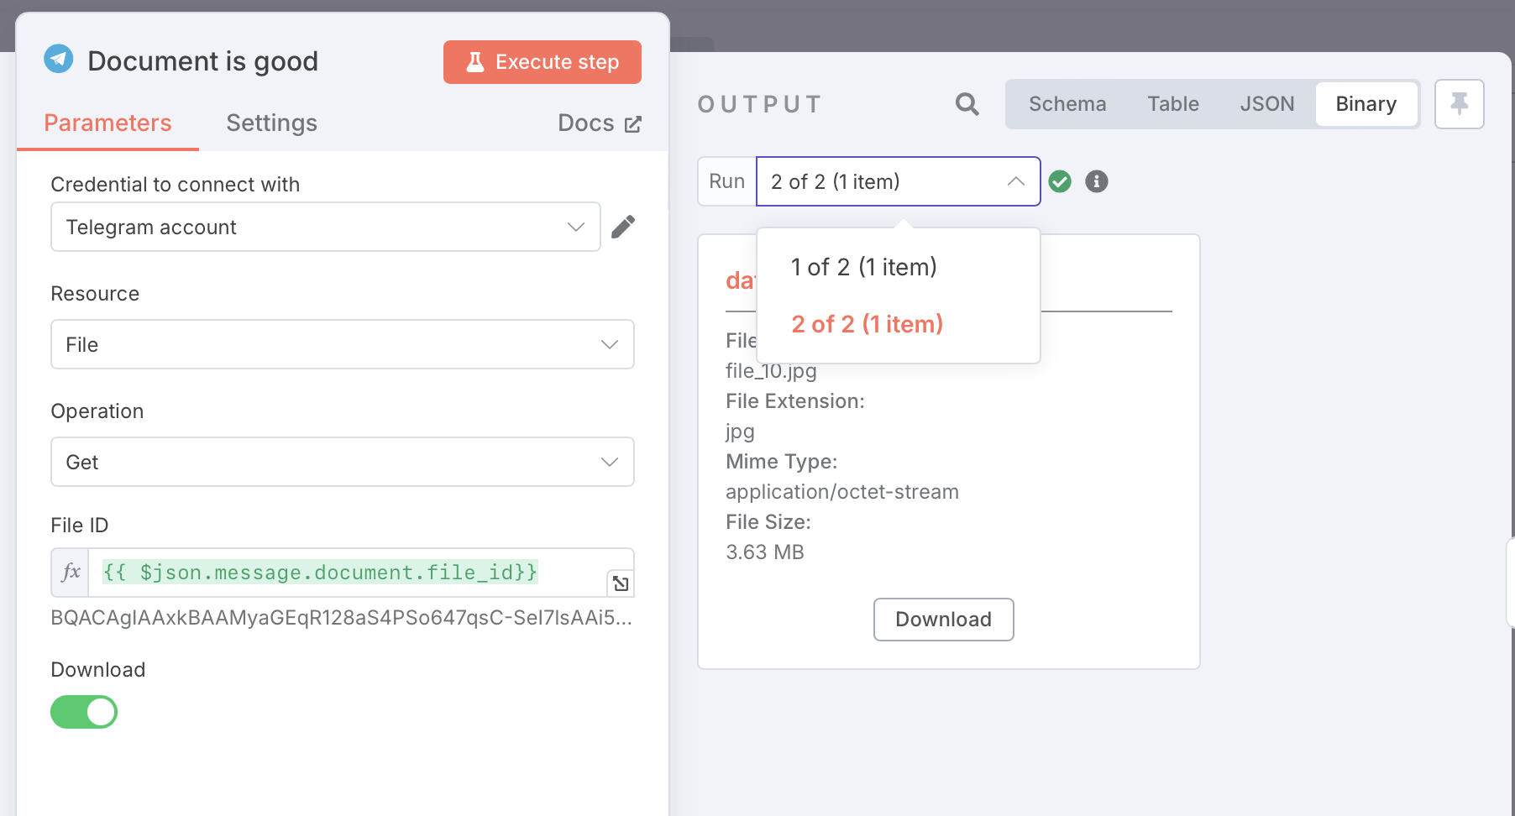Download the file_10.jpg binary
Image resolution: width=1515 pixels, height=816 pixels.
(944, 620)
